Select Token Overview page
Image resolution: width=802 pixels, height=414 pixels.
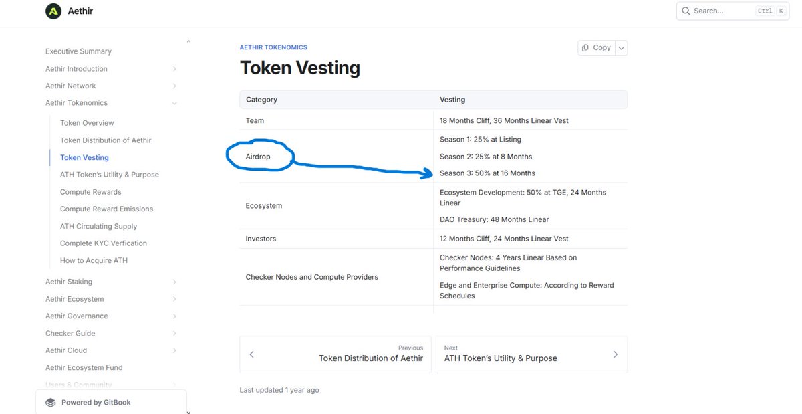[87, 123]
